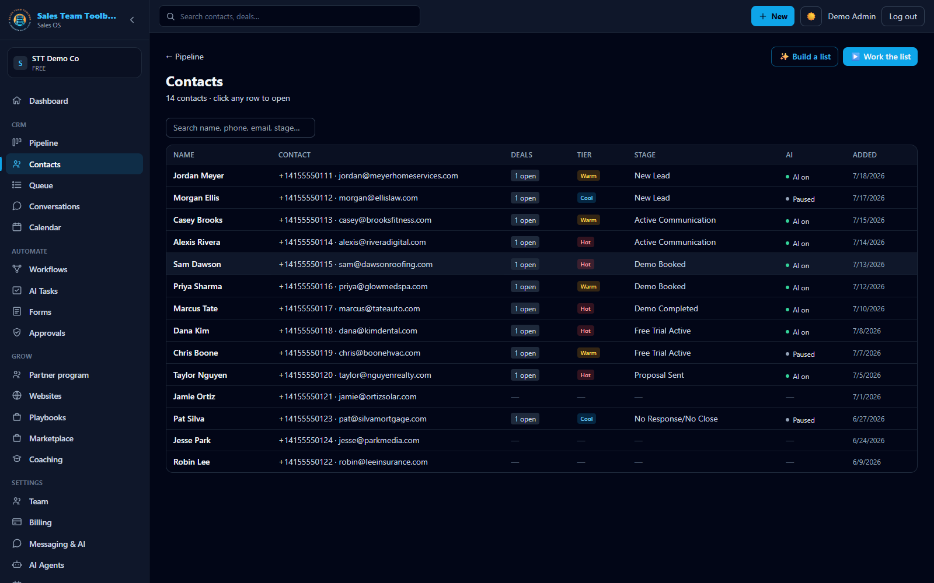The height and width of the screenshot is (583, 934).
Task: Open Robin Lee contact
Action: click(542, 462)
